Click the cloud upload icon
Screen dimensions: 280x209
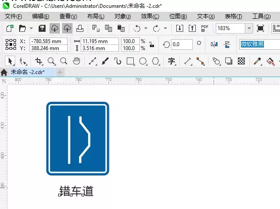(x=67, y=28)
